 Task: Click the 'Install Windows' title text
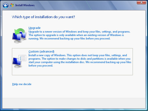pyautogui.click(x=25, y=5)
